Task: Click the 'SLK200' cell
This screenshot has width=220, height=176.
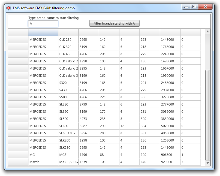Action: point(68,140)
